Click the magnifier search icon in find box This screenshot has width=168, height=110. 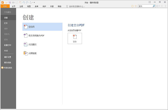pyautogui.click(x=154, y=6)
